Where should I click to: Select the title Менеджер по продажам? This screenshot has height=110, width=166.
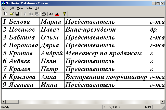(x=107, y=53)
